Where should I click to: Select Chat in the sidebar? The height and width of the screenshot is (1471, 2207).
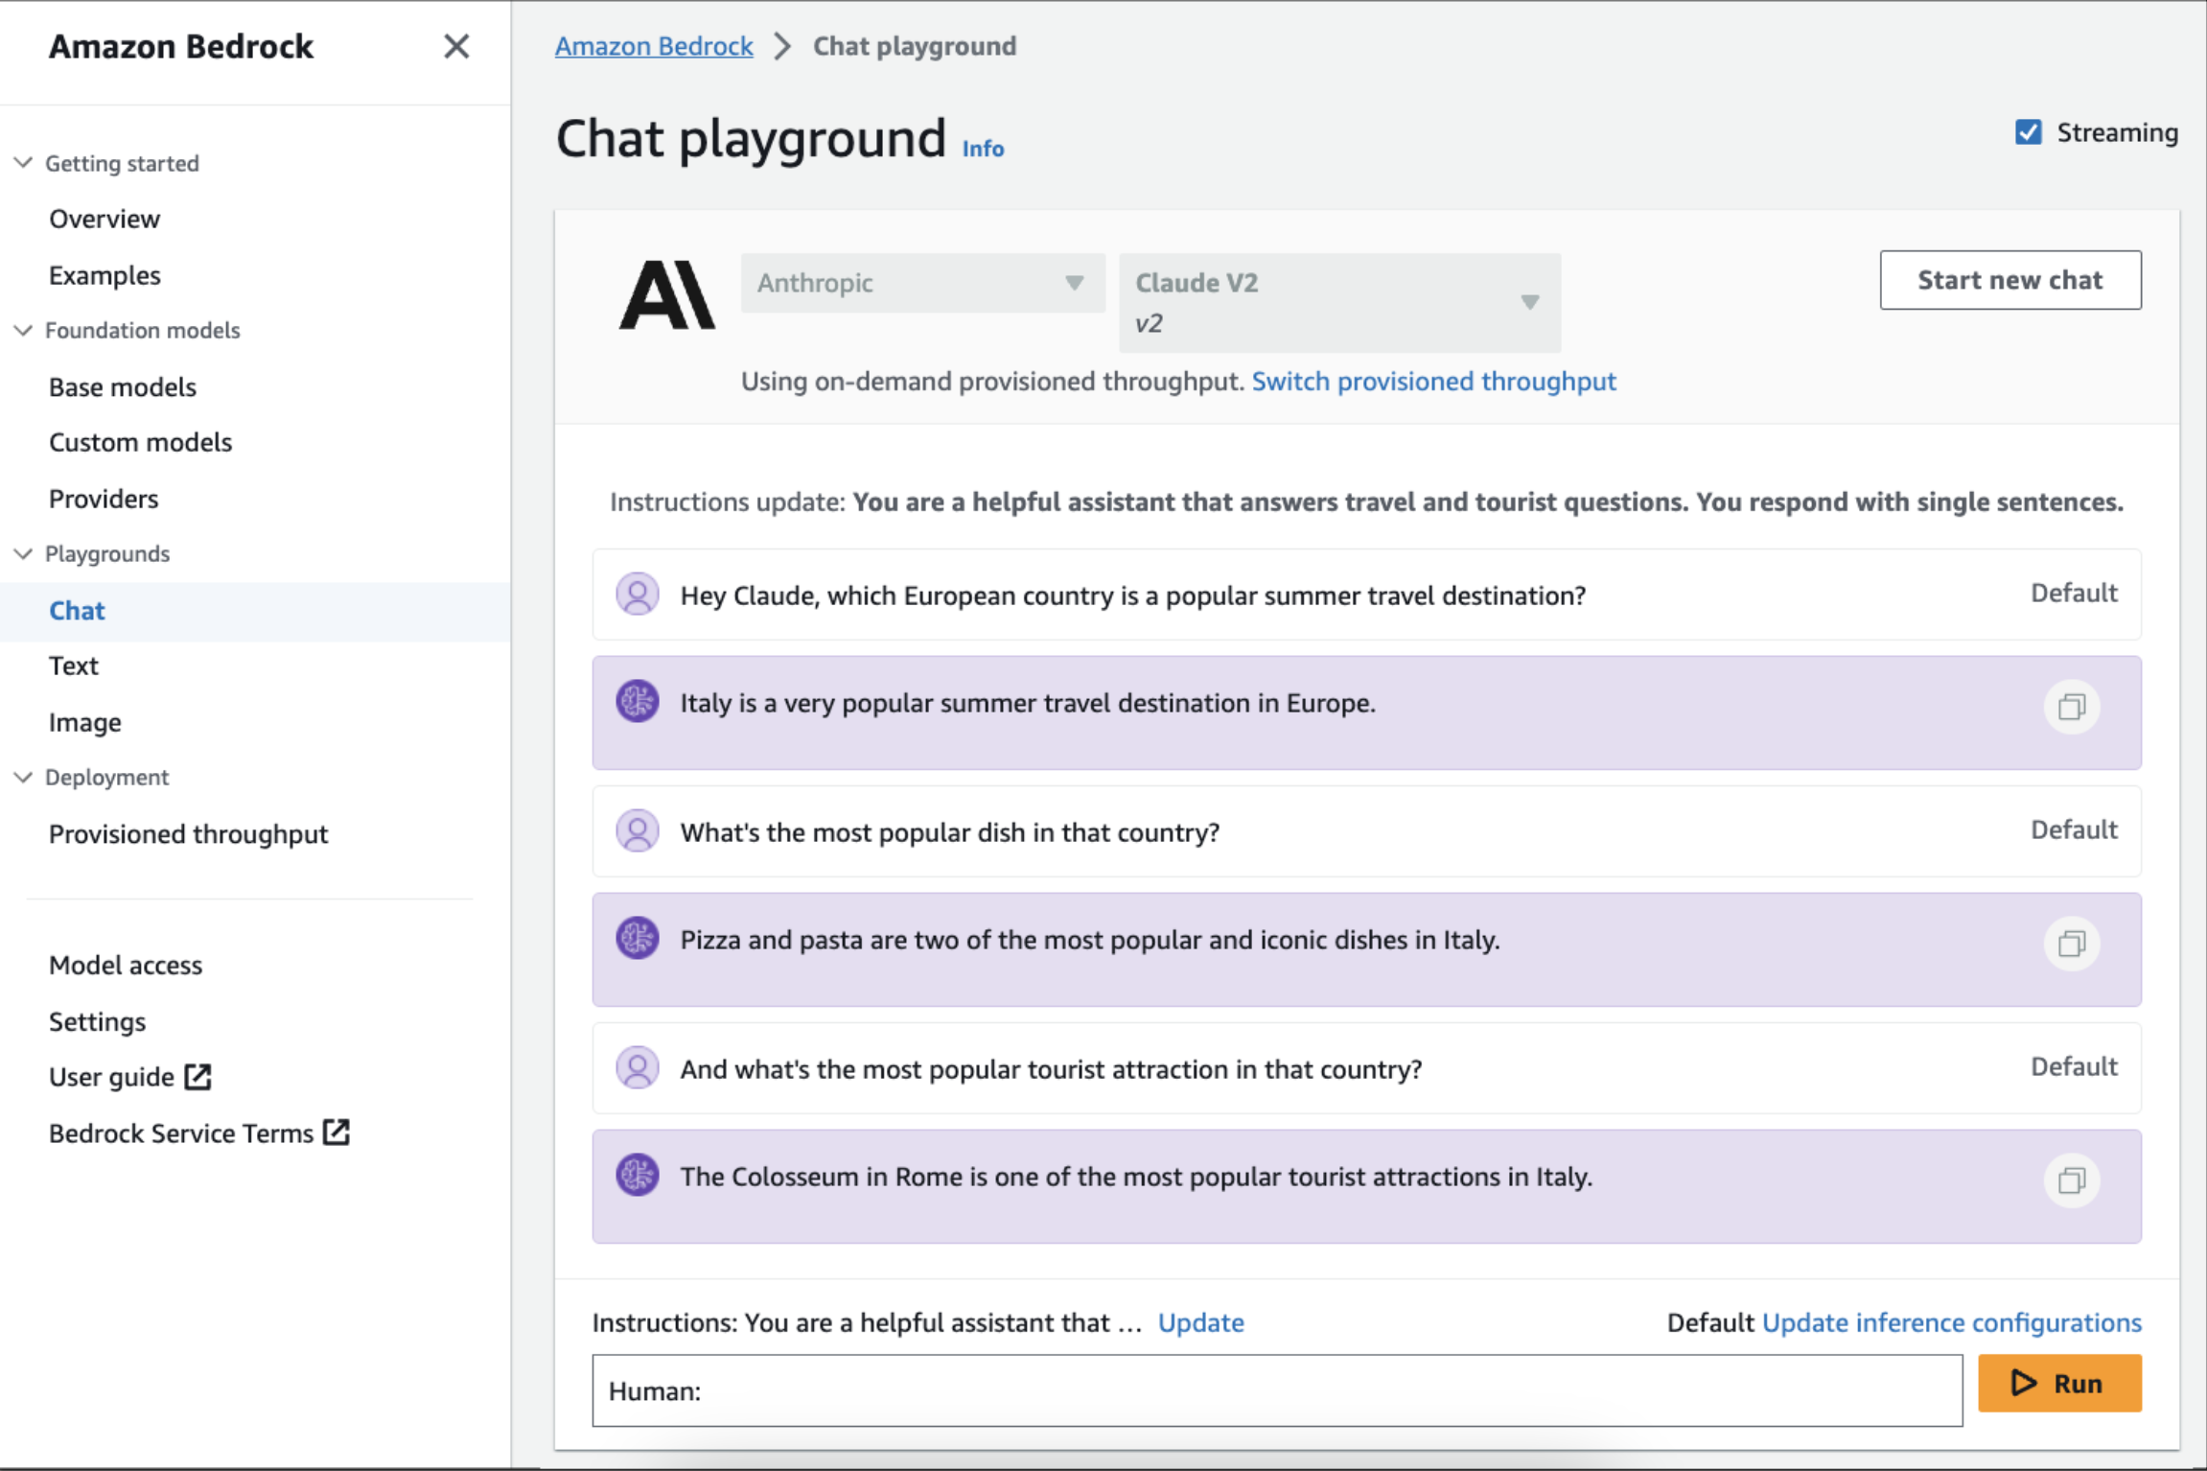click(x=77, y=610)
